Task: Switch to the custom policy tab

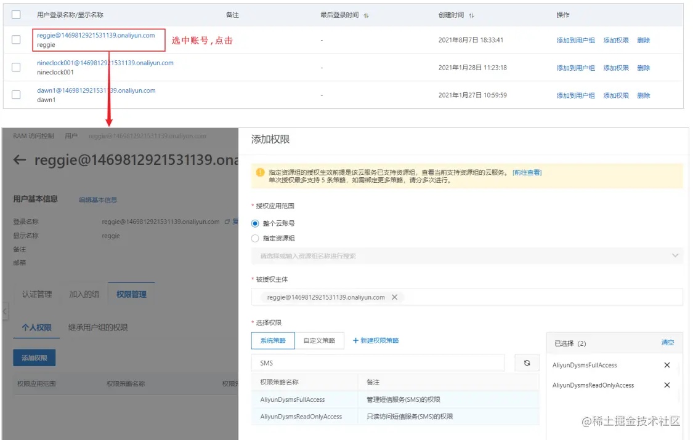Action: 319,340
